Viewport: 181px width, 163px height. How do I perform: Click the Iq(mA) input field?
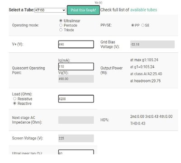76,66
